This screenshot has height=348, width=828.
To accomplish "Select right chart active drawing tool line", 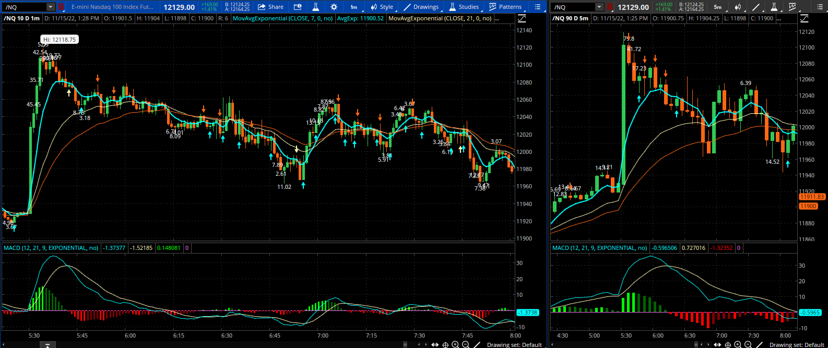I will click(759, 345).
